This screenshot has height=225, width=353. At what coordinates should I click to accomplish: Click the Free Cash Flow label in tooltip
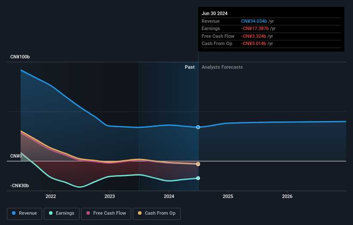click(218, 36)
